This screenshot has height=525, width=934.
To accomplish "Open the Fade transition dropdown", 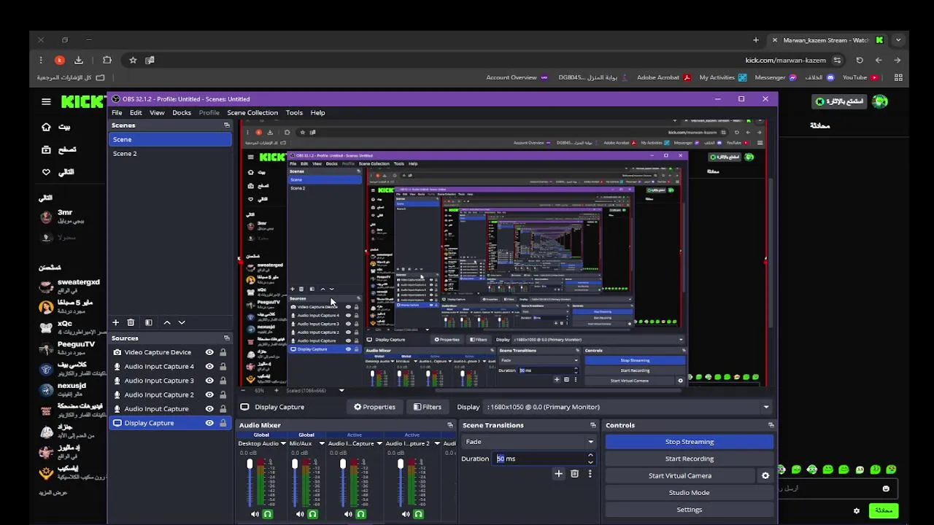I will click(x=529, y=442).
